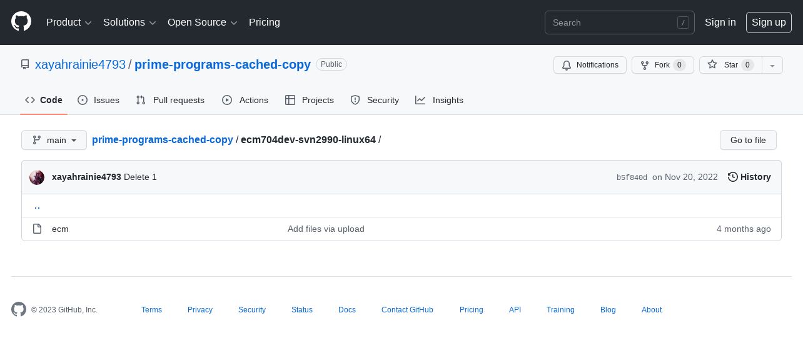Screen dimensions: 803x348
Task: Select the Code tab
Action: pyautogui.click(x=44, y=100)
